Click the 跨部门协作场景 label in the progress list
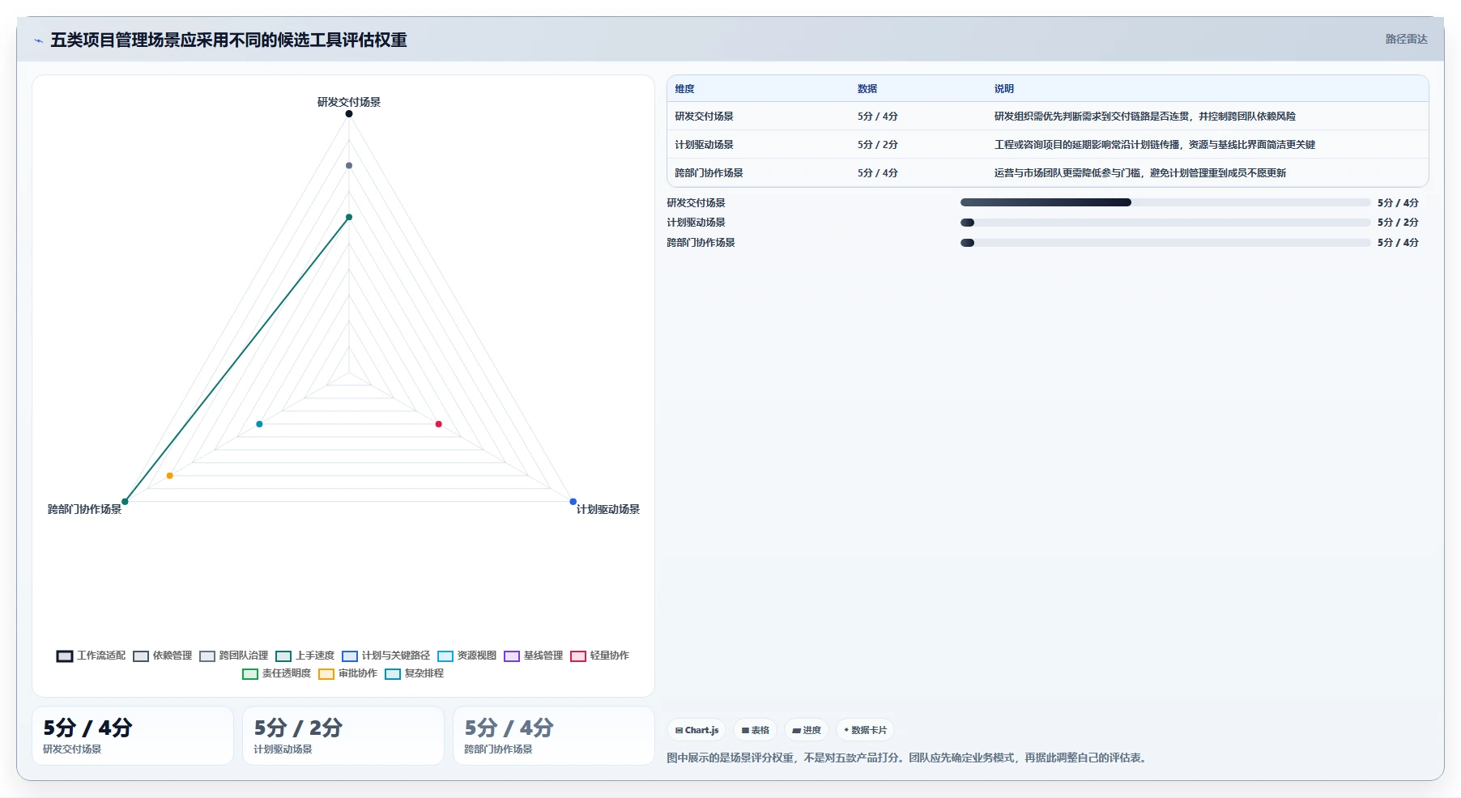Screen dimensions: 1461x798 701,243
